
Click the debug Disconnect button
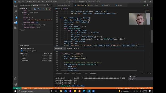[50, 9]
